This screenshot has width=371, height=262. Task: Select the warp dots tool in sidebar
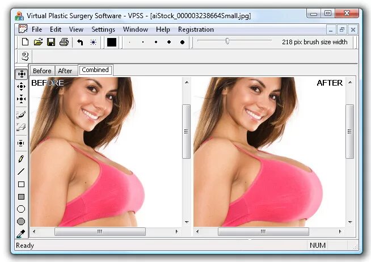[22, 74]
